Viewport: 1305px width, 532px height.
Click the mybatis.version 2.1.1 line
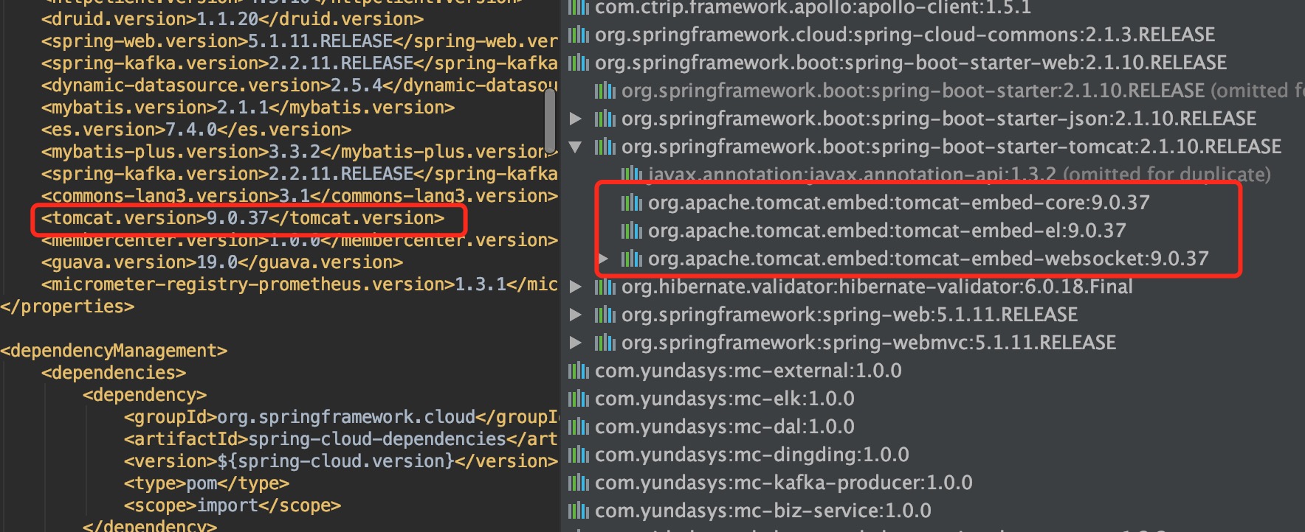coord(248,108)
